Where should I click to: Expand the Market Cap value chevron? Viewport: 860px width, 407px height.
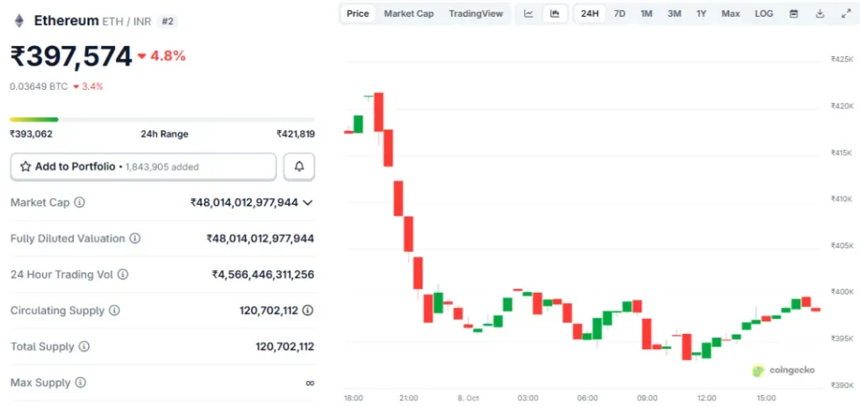pos(308,202)
